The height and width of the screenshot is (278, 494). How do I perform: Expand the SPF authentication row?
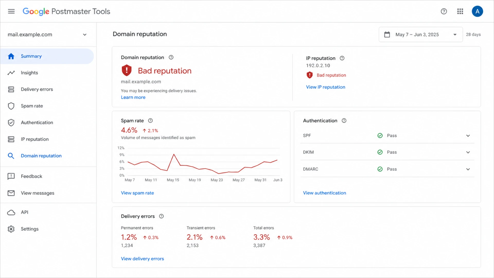tap(468, 136)
